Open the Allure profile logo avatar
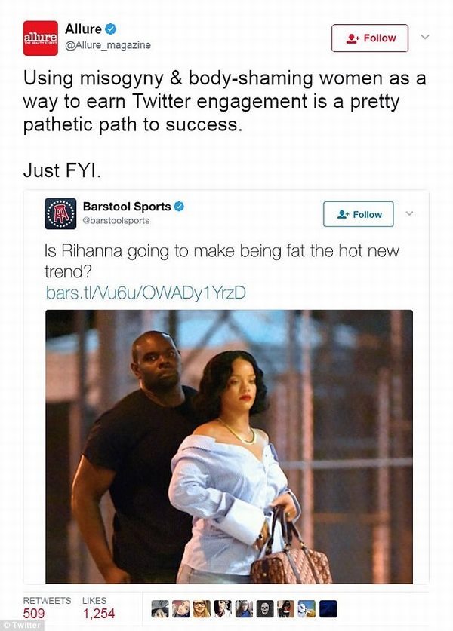The height and width of the screenshot is (631, 453). pyautogui.click(x=40, y=38)
